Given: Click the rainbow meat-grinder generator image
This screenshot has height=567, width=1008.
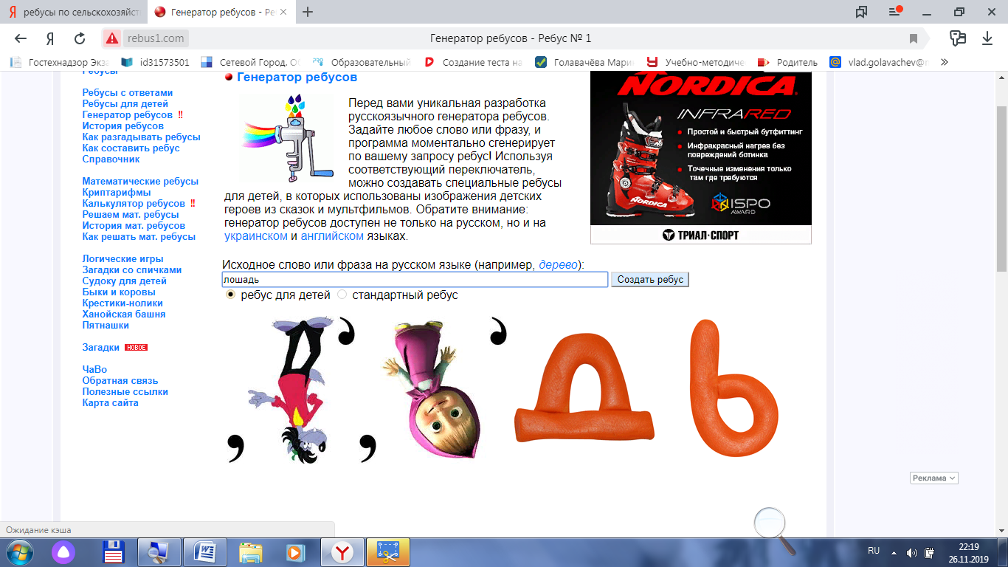Looking at the screenshot, I should click(287, 138).
